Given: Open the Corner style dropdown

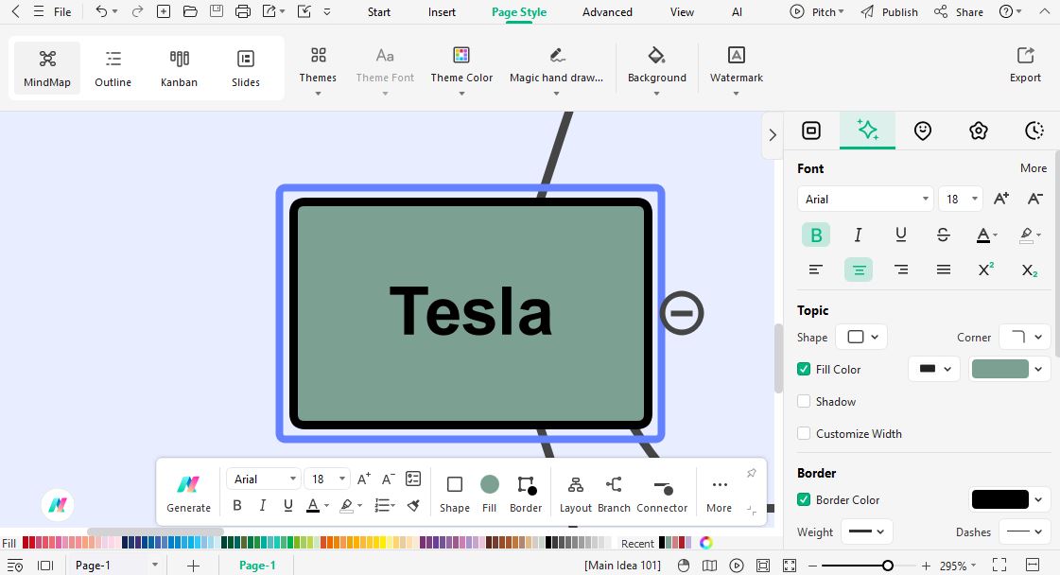Looking at the screenshot, I should pos(1025,337).
